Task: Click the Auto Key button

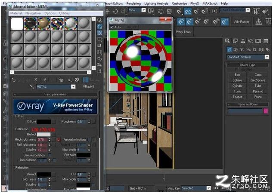Action: coord(174,188)
